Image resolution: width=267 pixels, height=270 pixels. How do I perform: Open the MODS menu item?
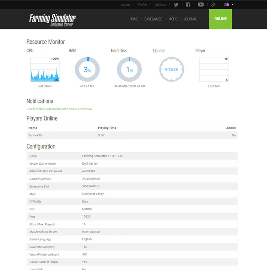(173, 19)
